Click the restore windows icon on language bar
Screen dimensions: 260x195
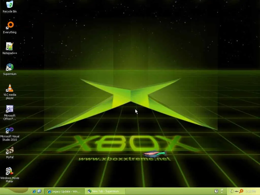click(222, 190)
